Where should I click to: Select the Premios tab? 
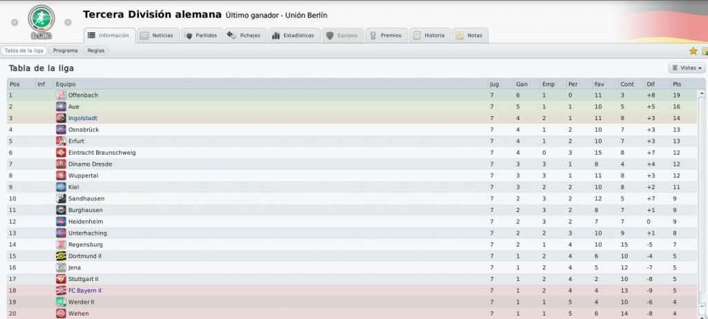pyautogui.click(x=386, y=36)
